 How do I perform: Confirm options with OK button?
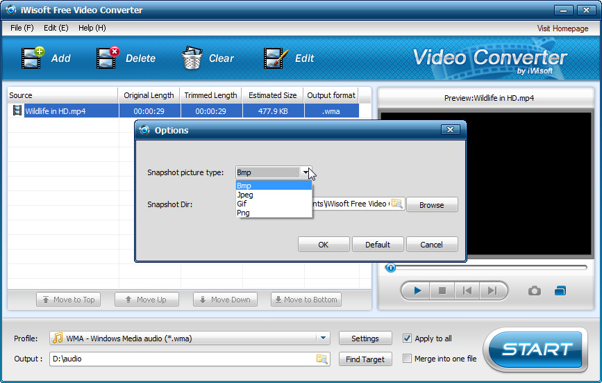pyautogui.click(x=324, y=244)
